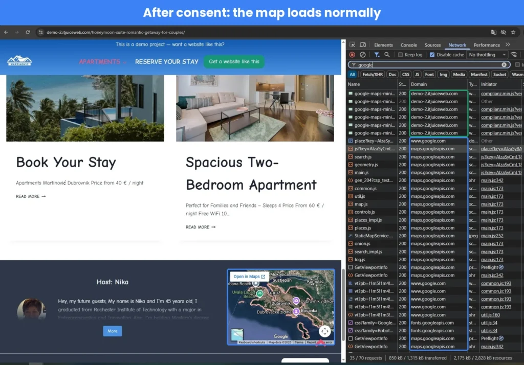Click the living room apartment image
The height and width of the screenshot is (365, 524).
255,108
